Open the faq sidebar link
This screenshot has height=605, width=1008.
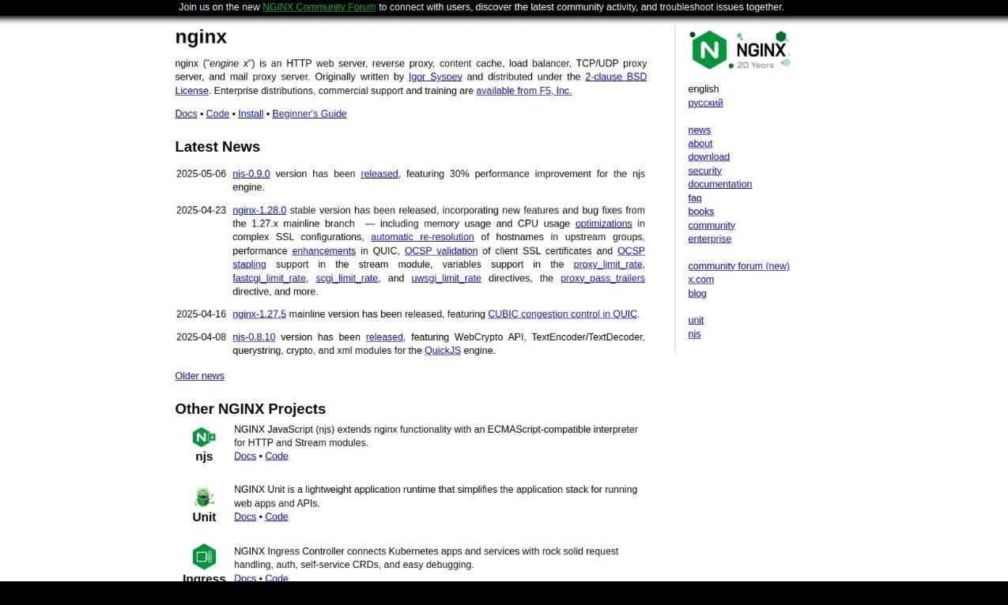point(694,198)
